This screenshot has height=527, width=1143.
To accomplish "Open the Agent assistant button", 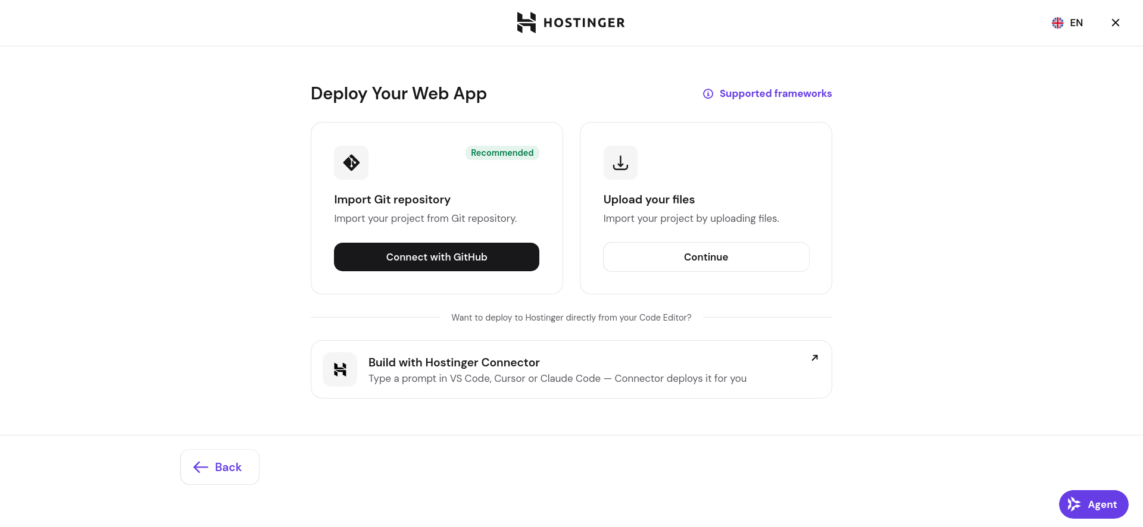I will [x=1094, y=504].
